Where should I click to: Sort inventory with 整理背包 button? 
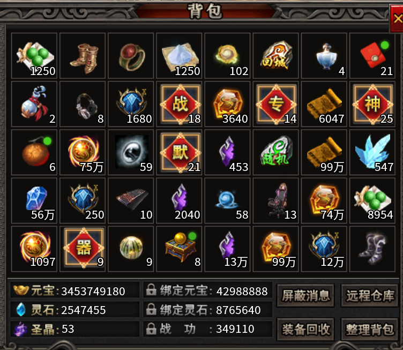pyautogui.click(x=370, y=330)
